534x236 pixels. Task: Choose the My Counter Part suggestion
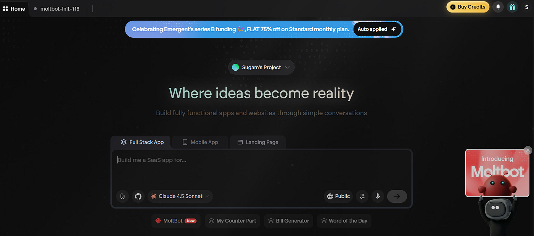click(232, 221)
